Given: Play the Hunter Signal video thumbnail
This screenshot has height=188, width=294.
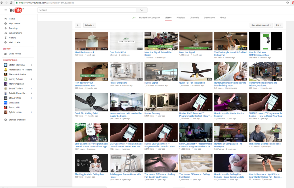Looking at the screenshot, I should [x=161, y=72].
